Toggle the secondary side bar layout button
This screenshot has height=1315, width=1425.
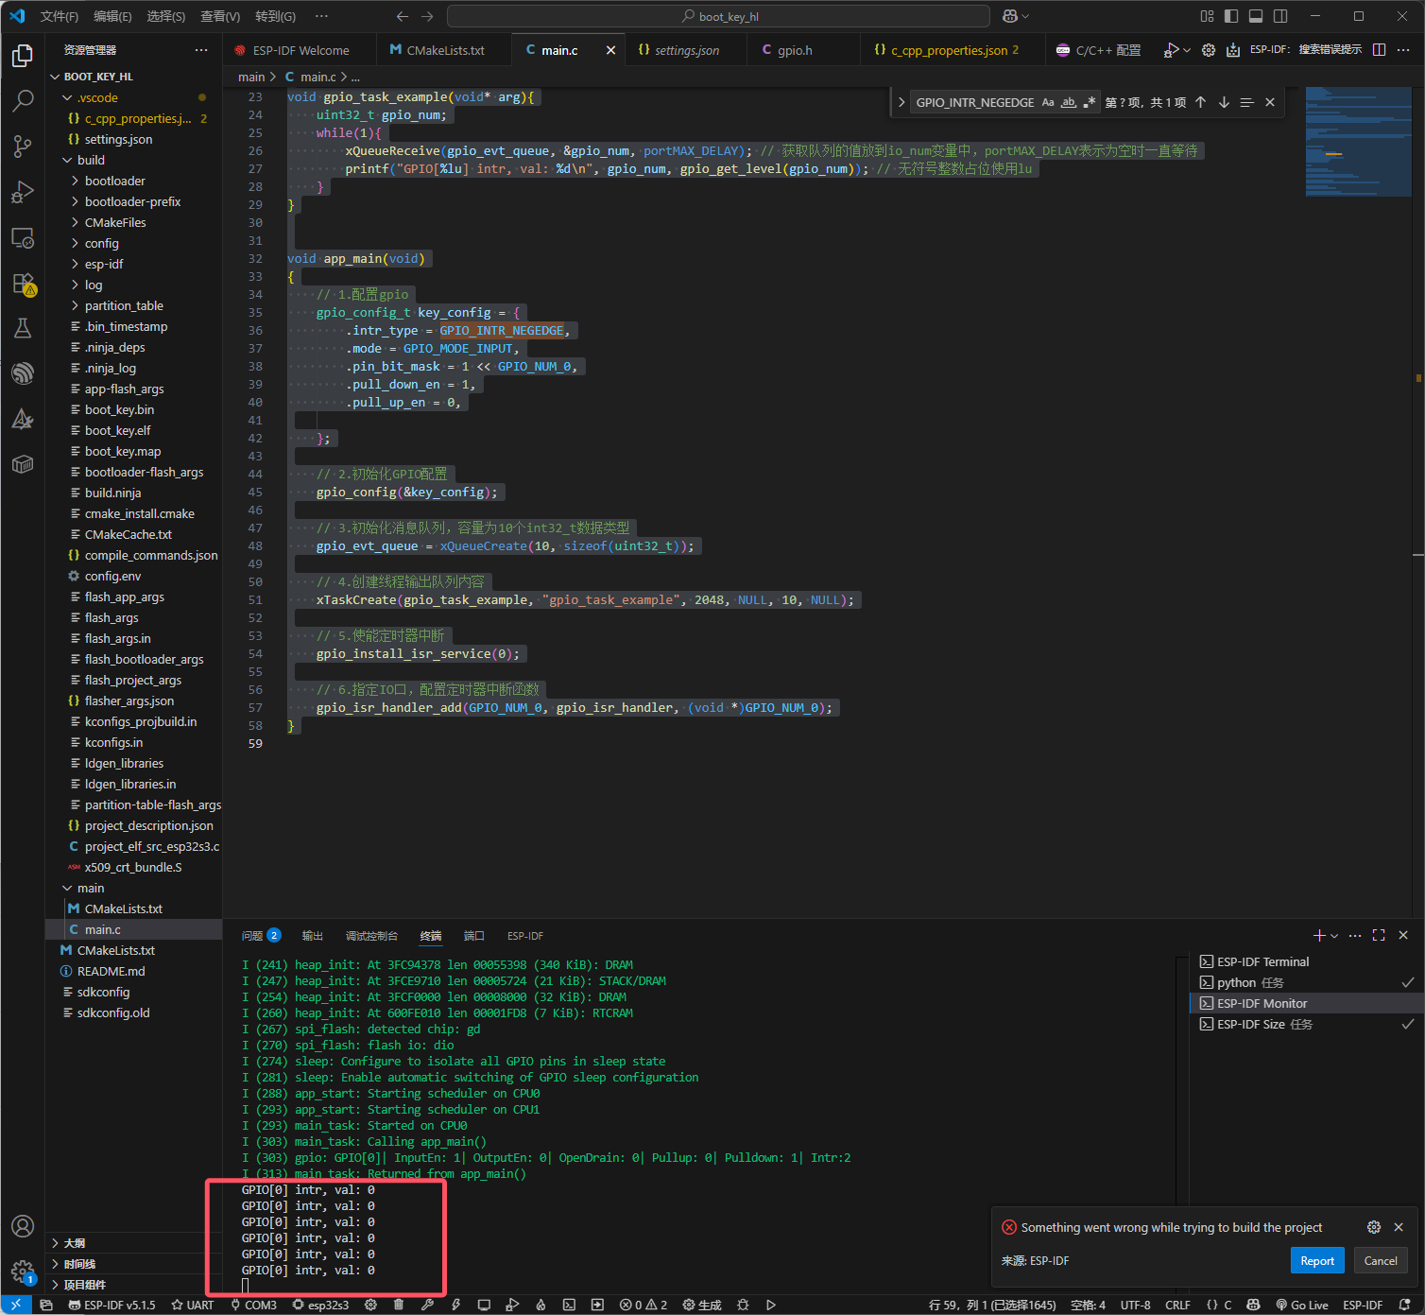pos(1280,16)
